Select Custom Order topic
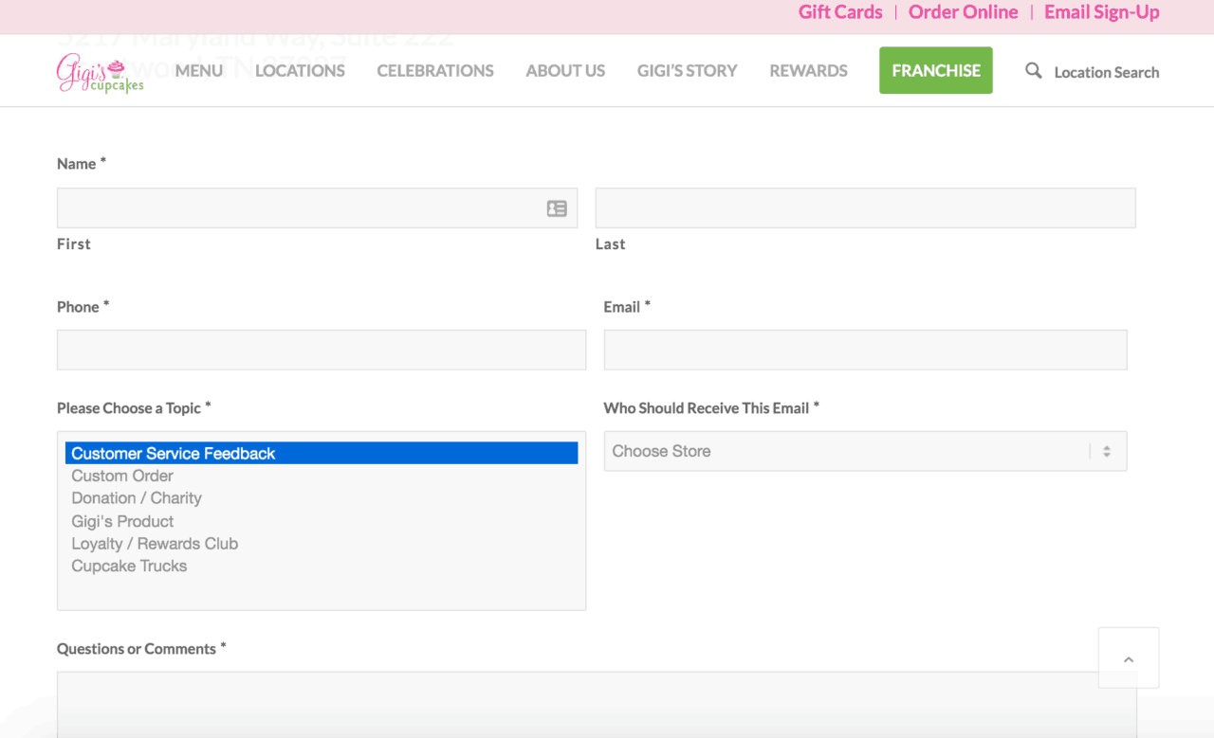Screen dimensions: 1214x738 (322, 476)
